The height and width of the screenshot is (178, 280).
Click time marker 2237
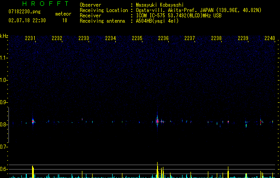pos(190,38)
